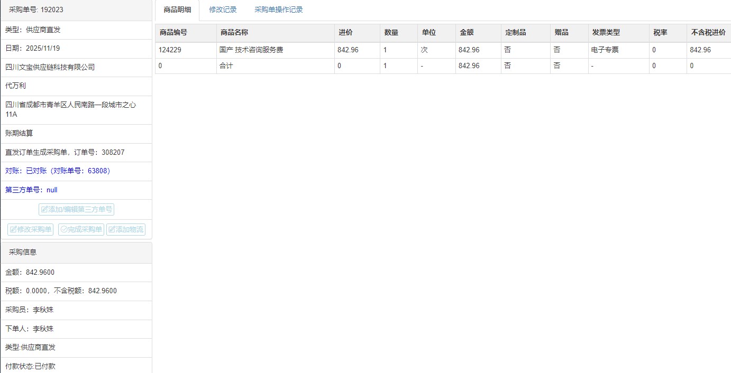731x373 pixels.
Task: Click the 不含税进价 column header
Action: pos(708,33)
